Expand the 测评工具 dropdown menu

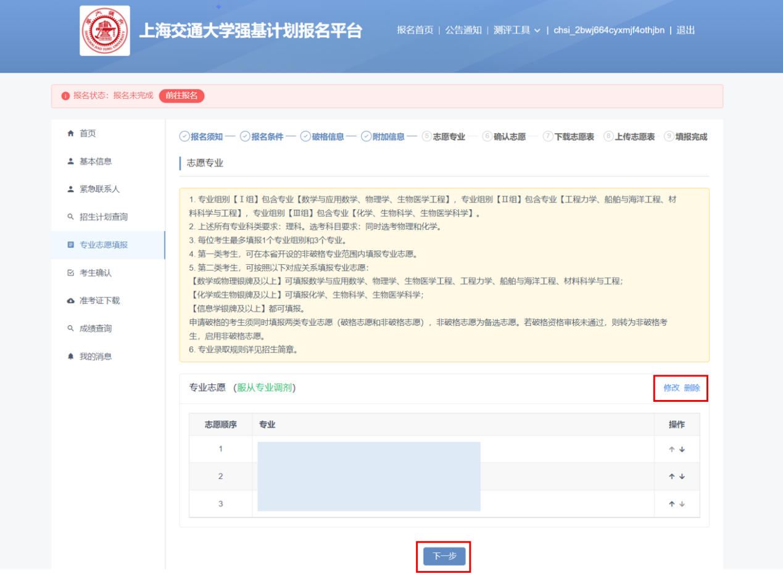517,30
